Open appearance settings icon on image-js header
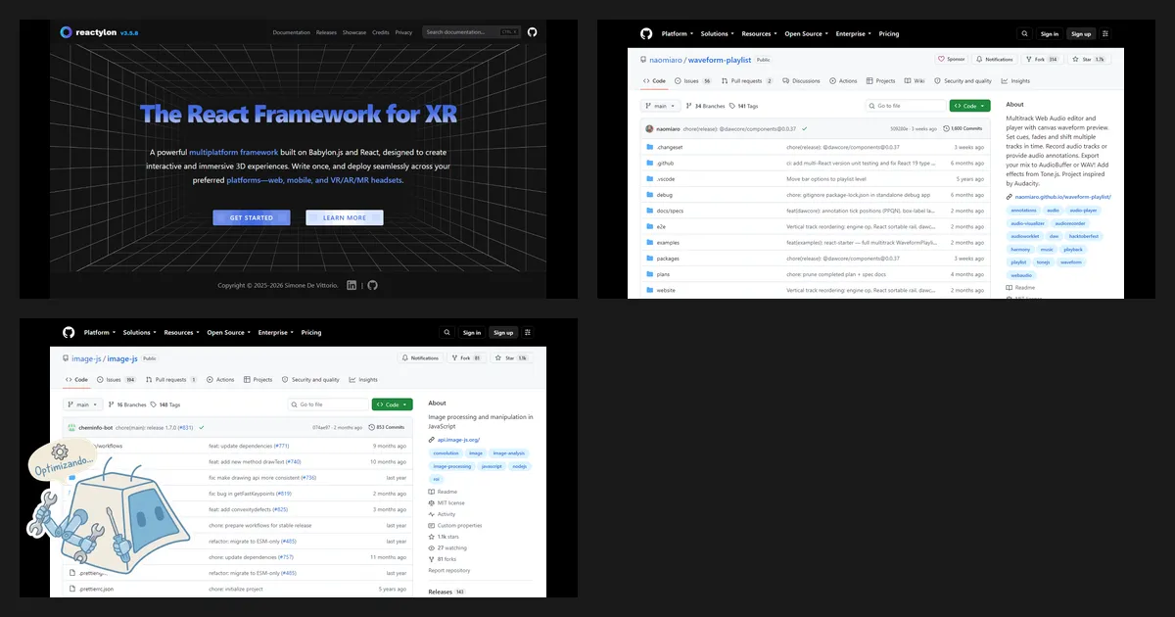Image resolution: width=1175 pixels, height=617 pixels. [x=528, y=332]
